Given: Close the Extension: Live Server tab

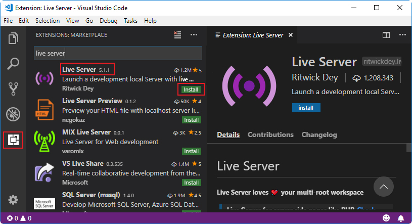Looking at the screenshot, I should (x=291, y=35).
